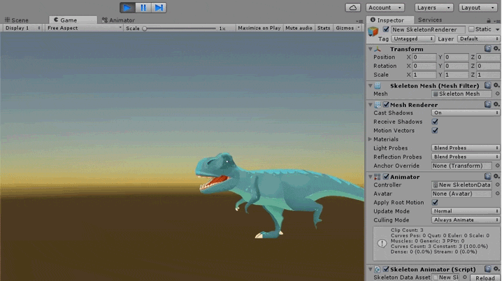
Task: Open the Layer Default dropdown
Action: (479, 38)
